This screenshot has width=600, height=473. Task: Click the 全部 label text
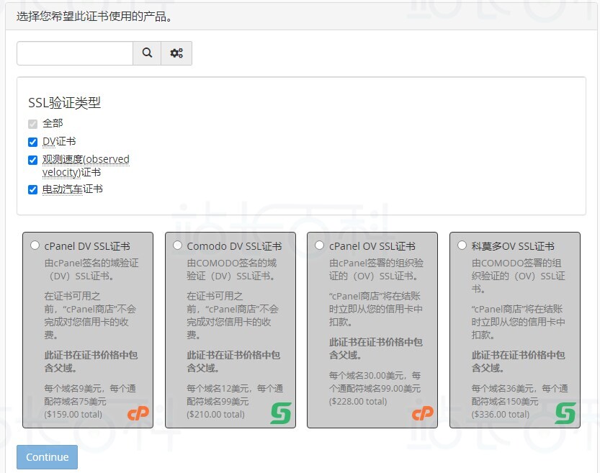(x=53, y=124)
